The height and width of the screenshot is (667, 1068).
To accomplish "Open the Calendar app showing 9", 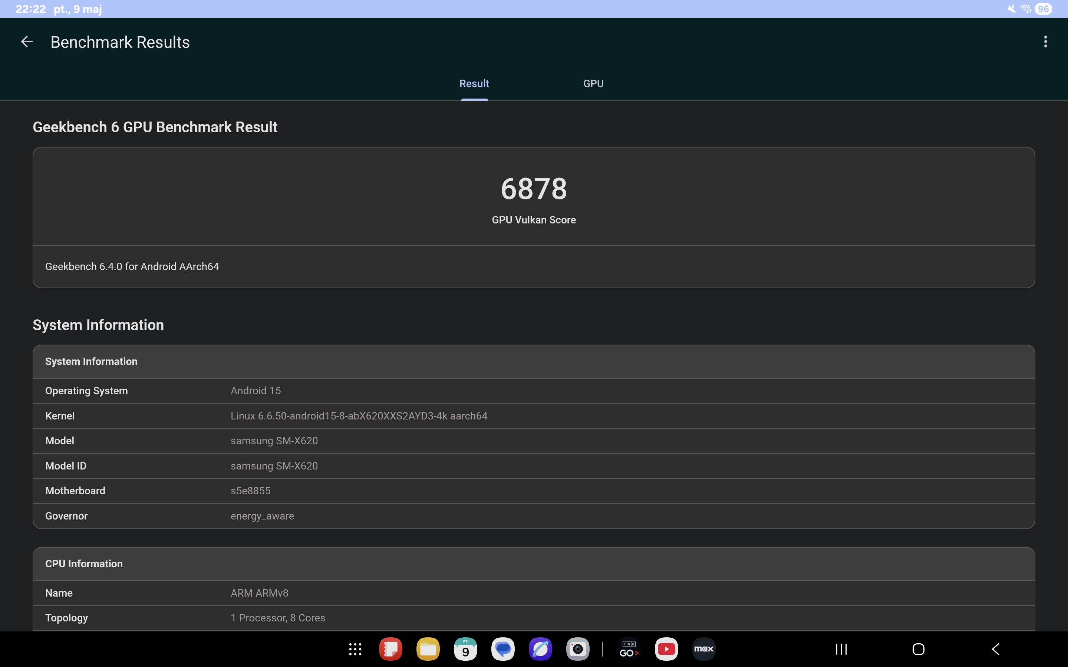I will [x=465, y=649].
